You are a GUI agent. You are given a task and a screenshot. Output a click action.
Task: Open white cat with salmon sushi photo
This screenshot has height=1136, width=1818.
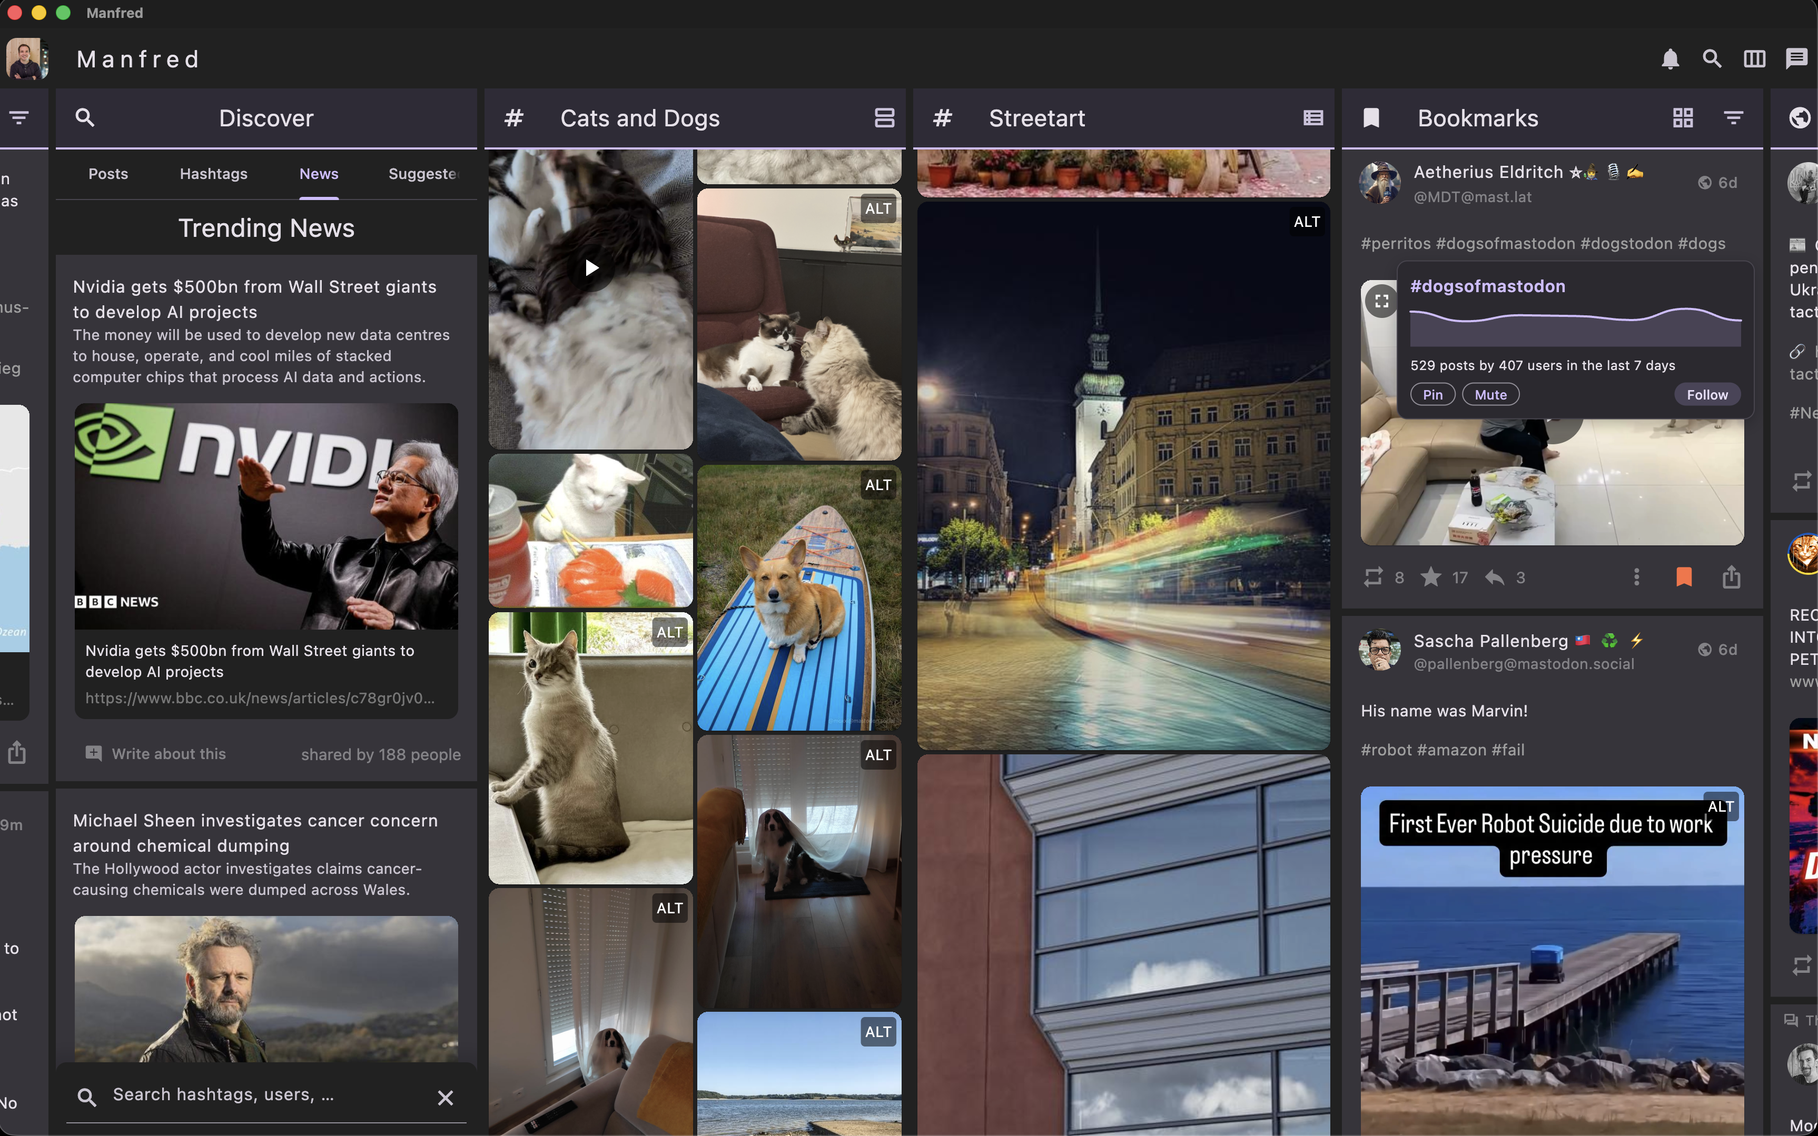tap(591, 531)
